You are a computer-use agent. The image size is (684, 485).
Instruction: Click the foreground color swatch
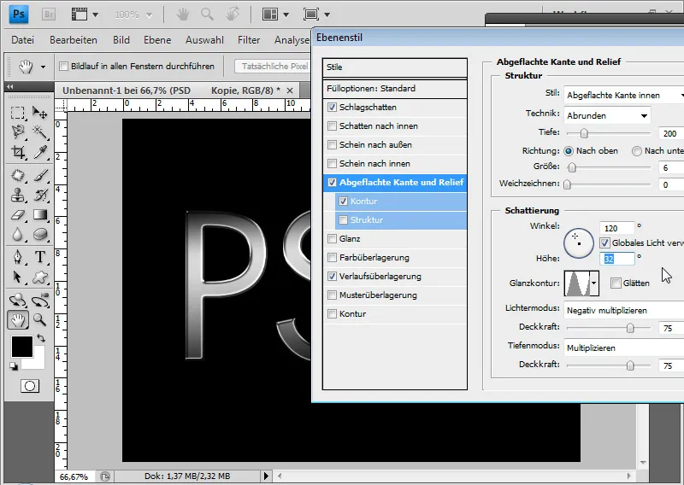click(22, 347)
